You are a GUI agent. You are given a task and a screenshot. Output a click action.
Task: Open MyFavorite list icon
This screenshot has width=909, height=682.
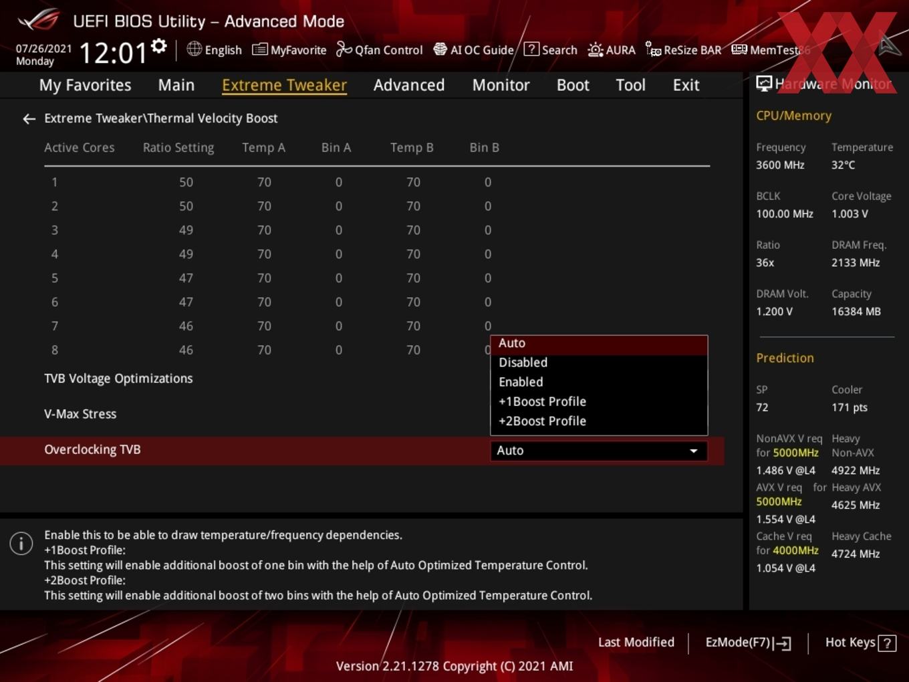(259, 49)
